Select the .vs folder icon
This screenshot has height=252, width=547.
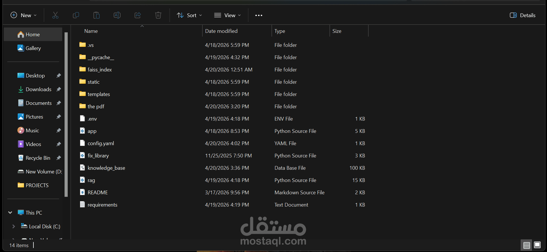tap(83, 45)
